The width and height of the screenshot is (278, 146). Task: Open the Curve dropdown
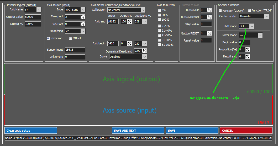click(144, 57)
